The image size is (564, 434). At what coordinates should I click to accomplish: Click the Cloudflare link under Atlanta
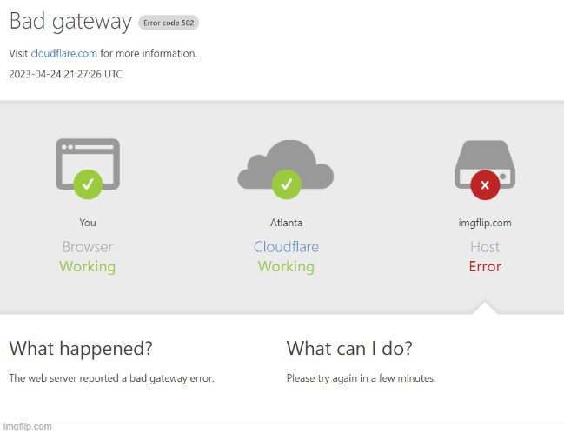click(x=286, y=247)
